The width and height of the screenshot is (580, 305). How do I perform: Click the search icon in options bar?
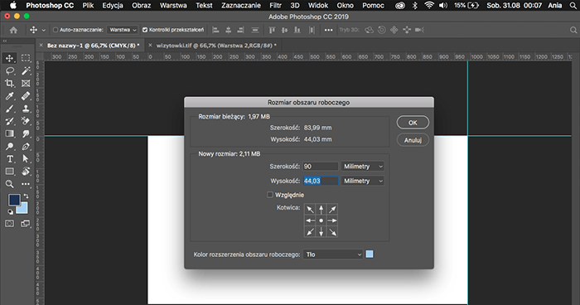point(573,30)
